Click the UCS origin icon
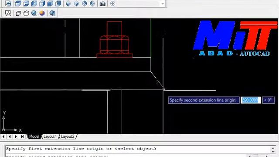 pyautogui.click(x=3, y=130)
